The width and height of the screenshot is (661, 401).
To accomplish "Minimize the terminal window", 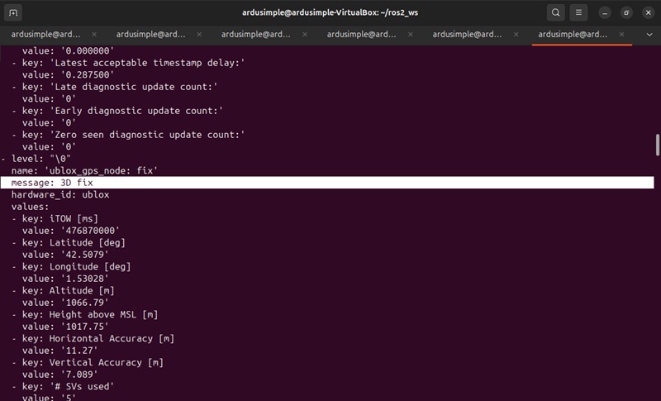I will click(606, 12).
